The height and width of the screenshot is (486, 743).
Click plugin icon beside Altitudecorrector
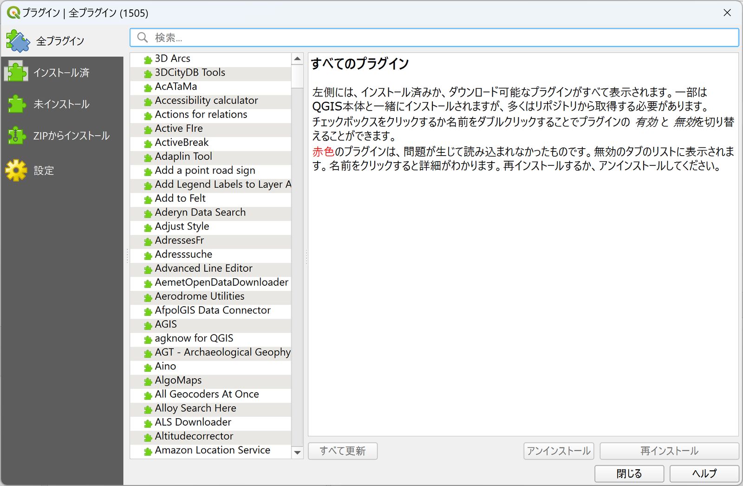point(148,437)
